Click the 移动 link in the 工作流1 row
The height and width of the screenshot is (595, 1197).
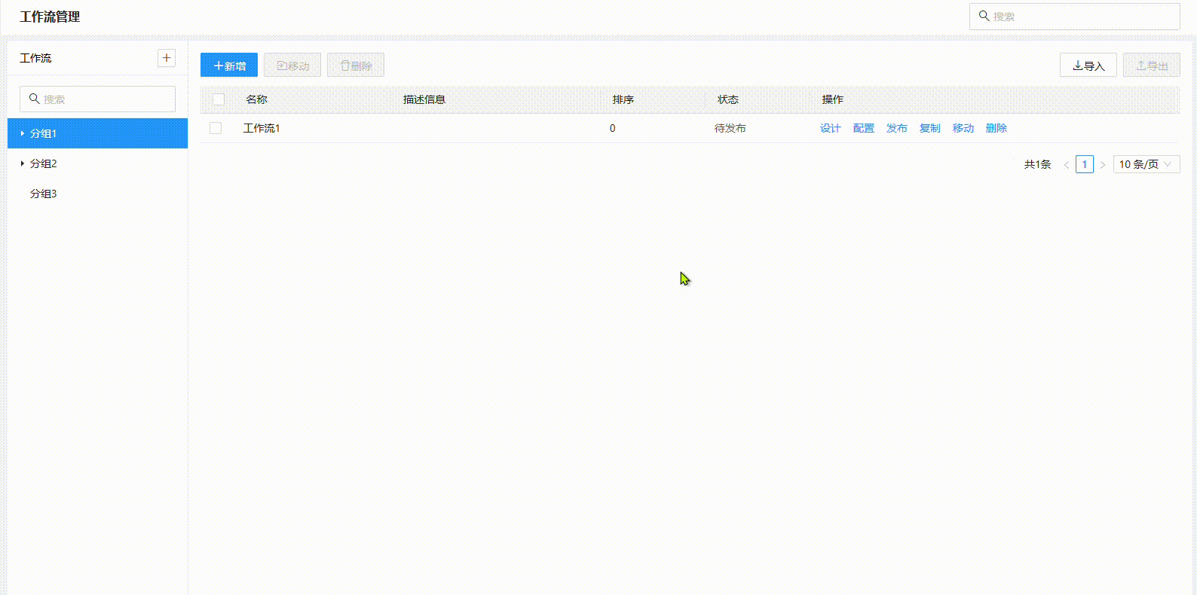coord(963,128)
